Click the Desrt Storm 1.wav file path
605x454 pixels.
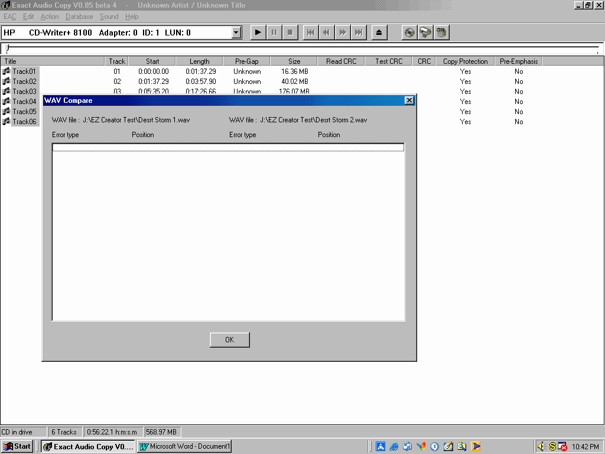[136, 120]
